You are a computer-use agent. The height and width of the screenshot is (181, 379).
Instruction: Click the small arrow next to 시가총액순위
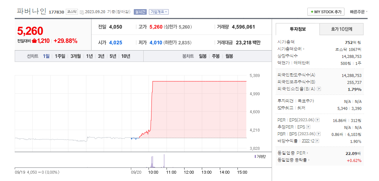click(x=304, y=49)
